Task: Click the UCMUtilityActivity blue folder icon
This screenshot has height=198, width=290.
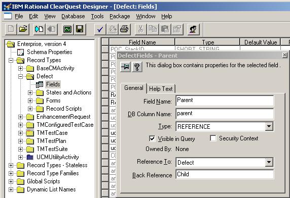Action: click(x=30, y=157)
